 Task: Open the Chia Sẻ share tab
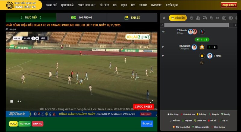tap(132, 17)
